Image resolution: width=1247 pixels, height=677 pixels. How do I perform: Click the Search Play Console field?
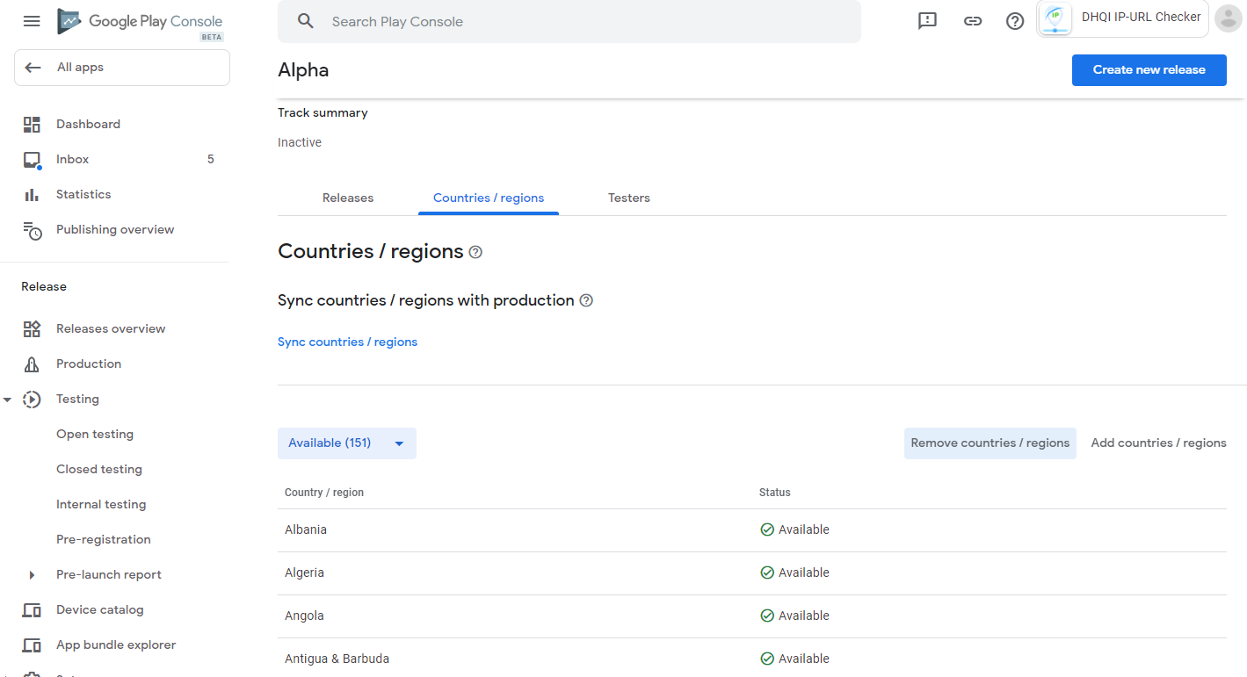pyautogui.click(x=569, y=22)
